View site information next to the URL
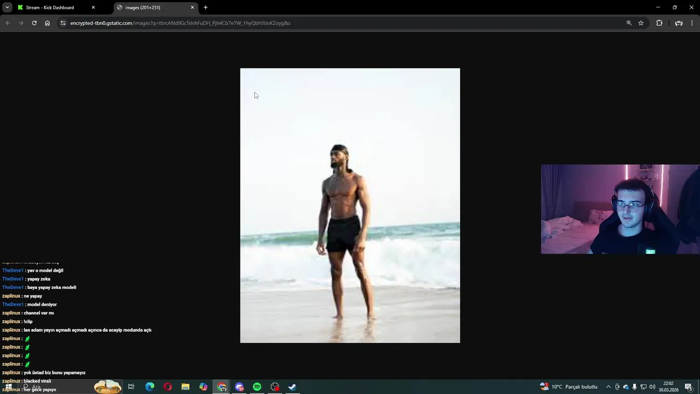700x394 pixels. [x=63, y=23]
